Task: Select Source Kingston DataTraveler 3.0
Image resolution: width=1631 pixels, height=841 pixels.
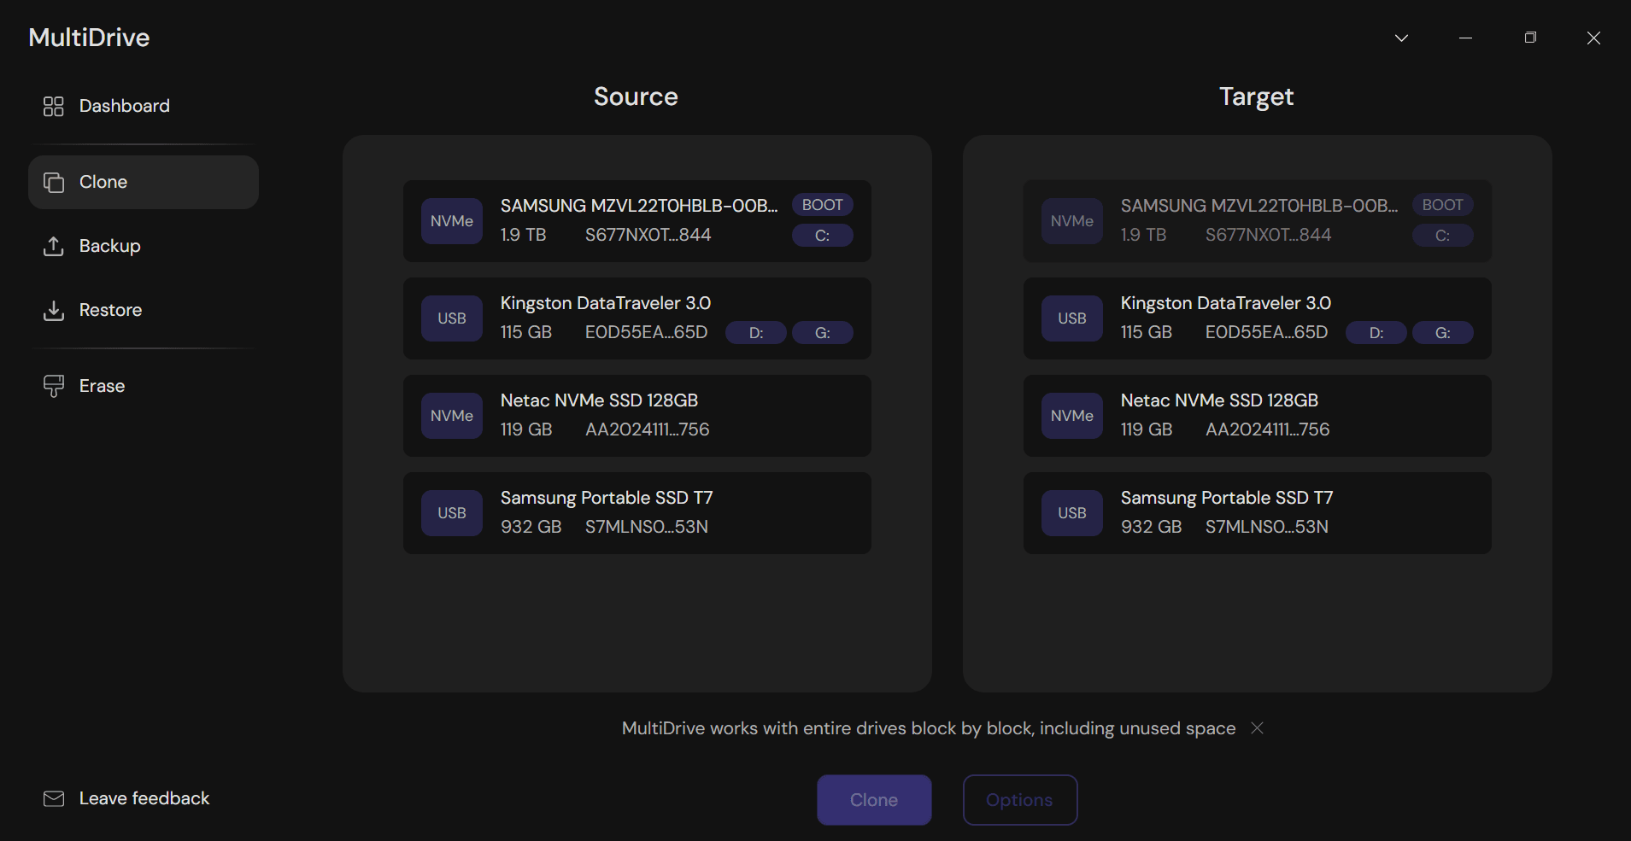Action: [x=637, y=318]
